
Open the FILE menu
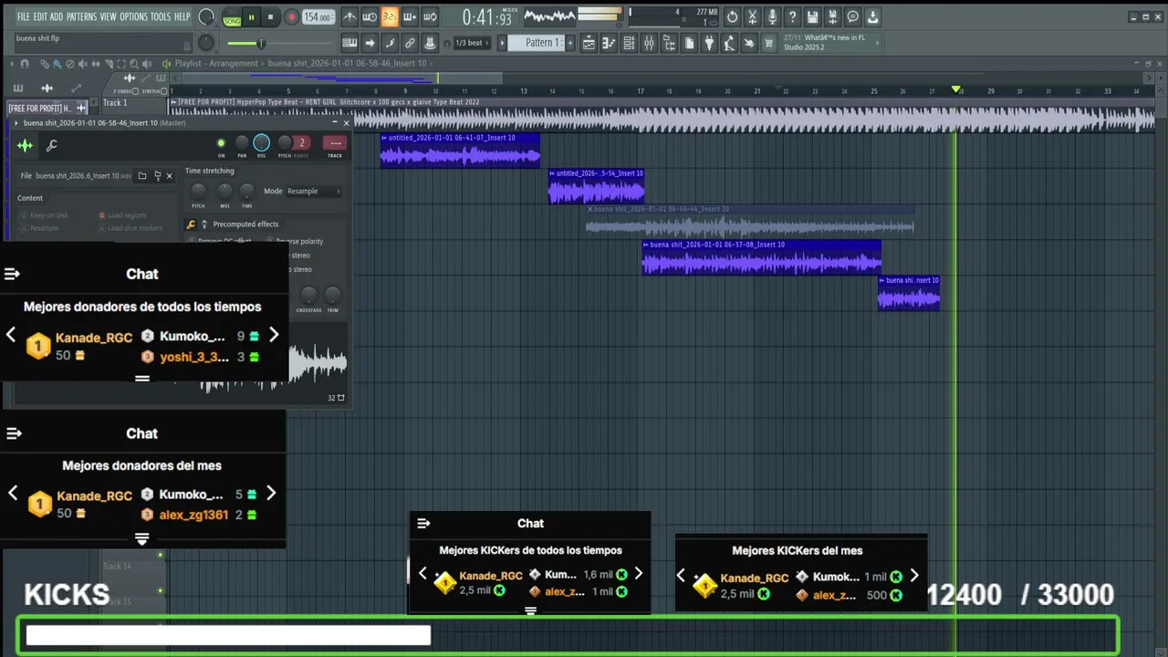click(23, 16)
